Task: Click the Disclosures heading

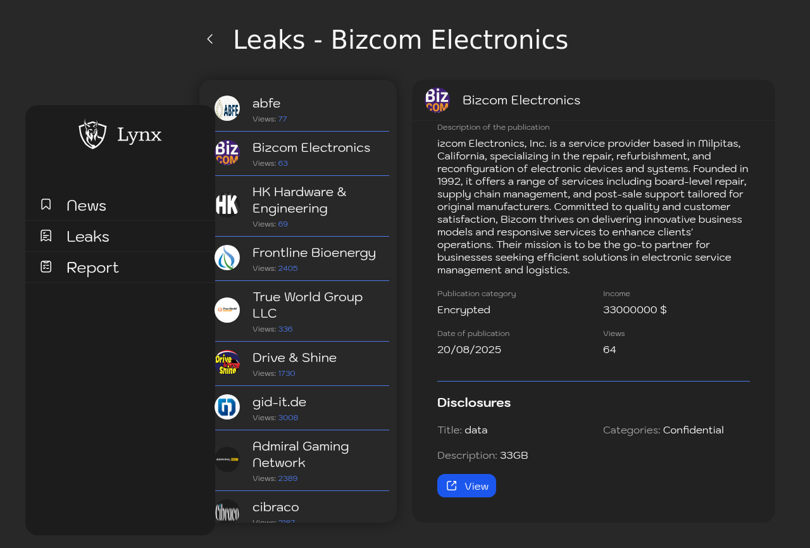Action: tap(474, 402)
